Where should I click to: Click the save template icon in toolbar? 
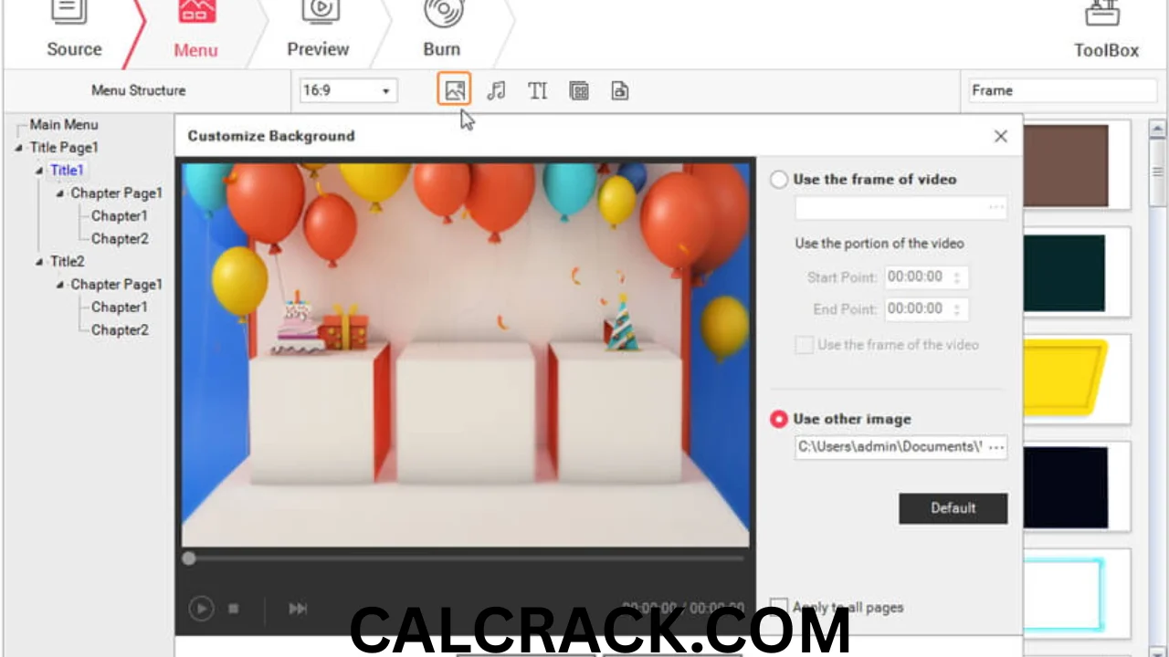click(619, 90)
